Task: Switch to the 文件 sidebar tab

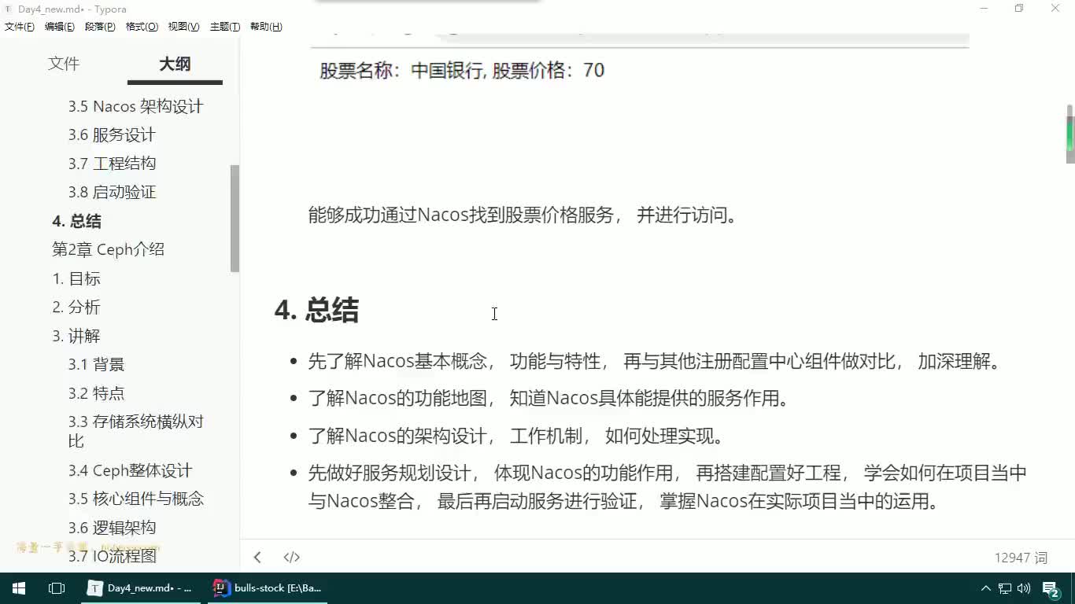Action: coord(64,64)
